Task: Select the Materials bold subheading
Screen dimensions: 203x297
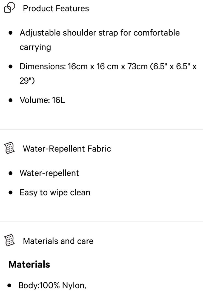Action: 29,264
